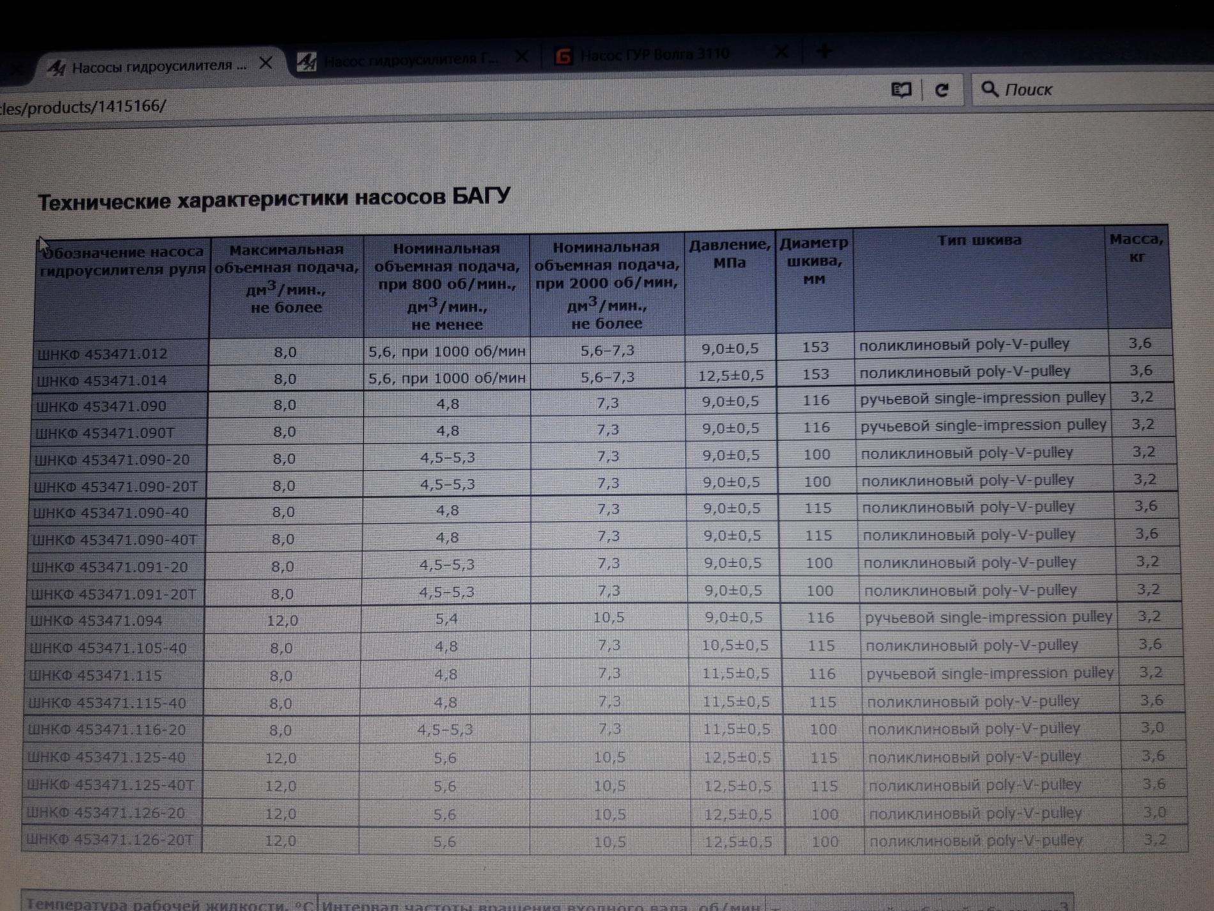Switch to Насосы гидроусилителя tab
The width and height of the screenshot is (1214, 911).
160,65
